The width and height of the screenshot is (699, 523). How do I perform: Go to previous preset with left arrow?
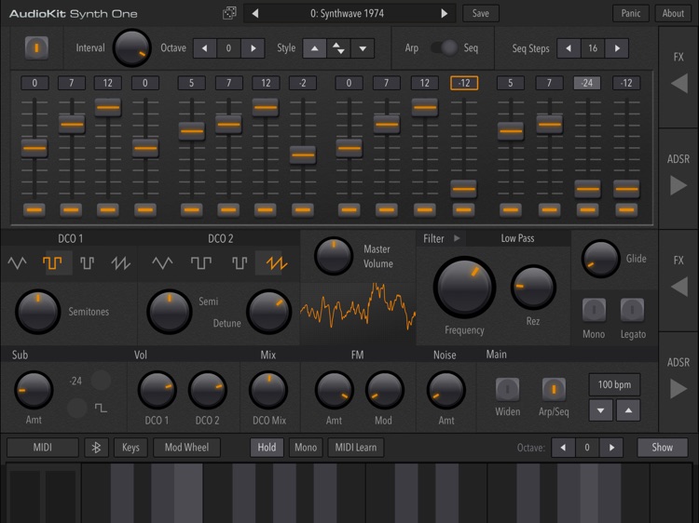[255, 13]
